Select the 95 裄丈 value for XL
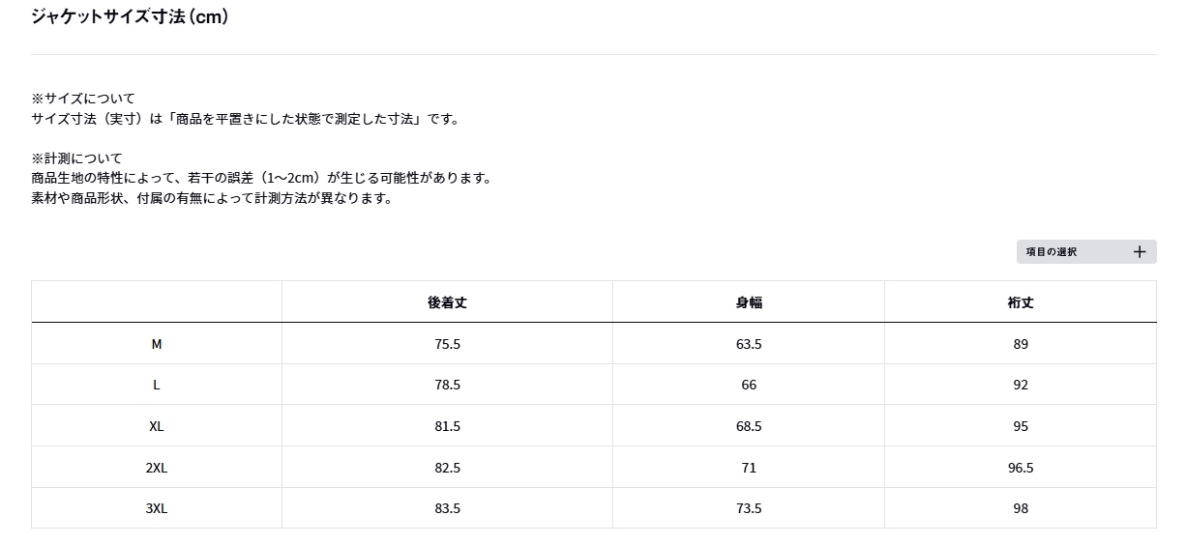The height and width of the screenshot is (545, 1186). (1021, 426)
